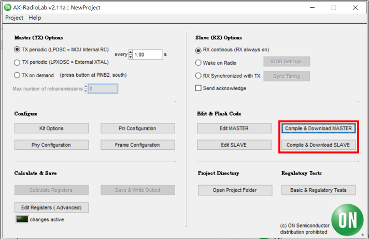Click Edit Registers (Advanced) button
The width and height of the screenshot is (369, 239).
point(51,207)
